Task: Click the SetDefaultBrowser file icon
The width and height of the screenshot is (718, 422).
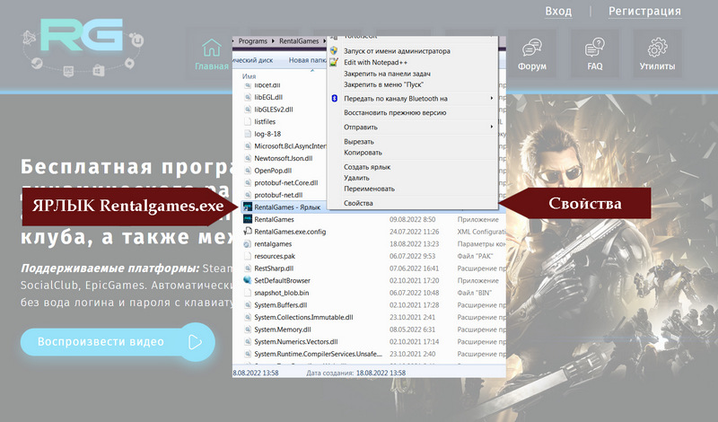Action: 248,280
